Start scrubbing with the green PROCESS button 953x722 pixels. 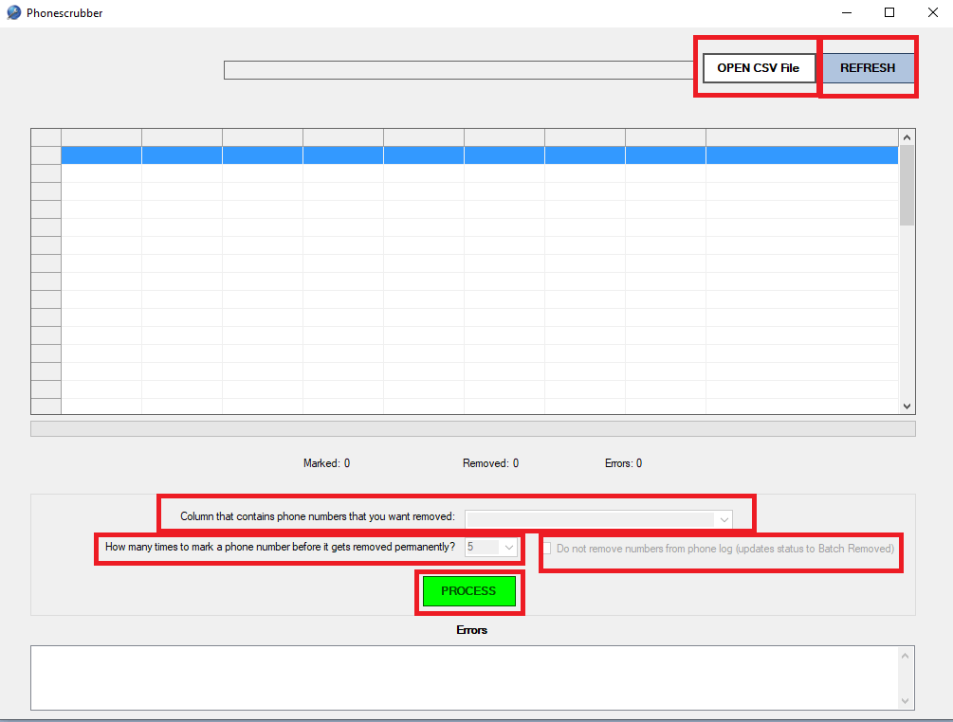point(469,591)
